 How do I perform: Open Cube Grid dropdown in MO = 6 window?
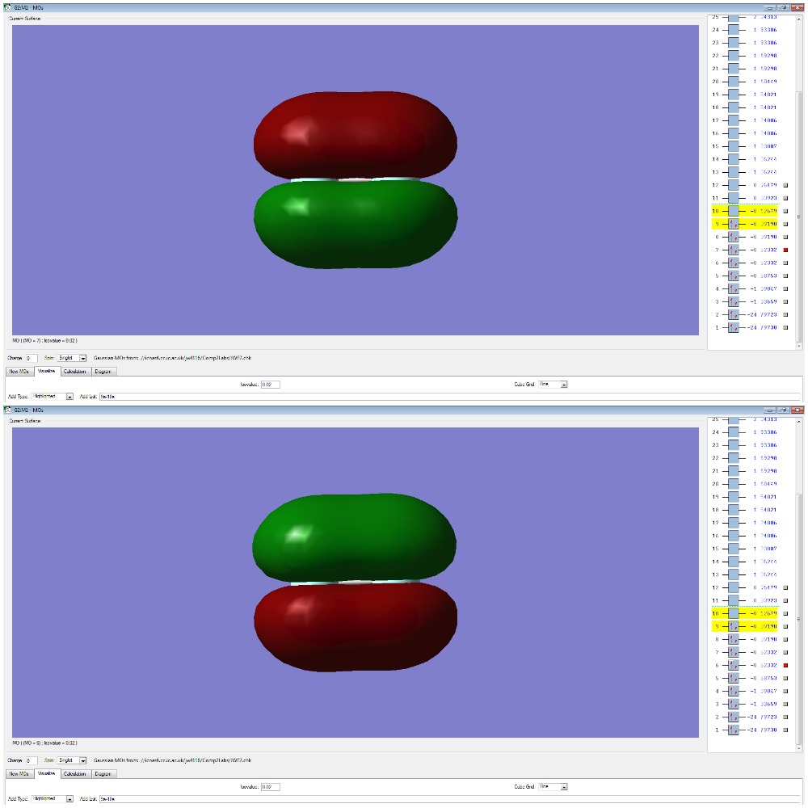(x=553, y=787)
